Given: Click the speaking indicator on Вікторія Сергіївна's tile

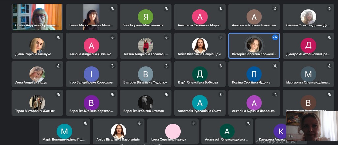Looking at the screenshot, I should (x=275, y=37).
